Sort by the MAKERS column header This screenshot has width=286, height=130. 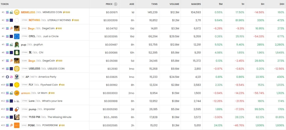coord(196,4)
